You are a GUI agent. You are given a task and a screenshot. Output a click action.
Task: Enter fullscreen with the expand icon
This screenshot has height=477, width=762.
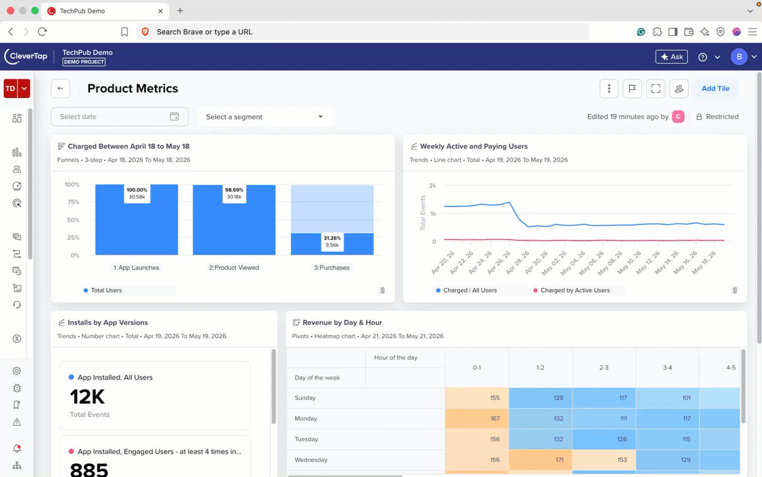[x=655, y=89]
